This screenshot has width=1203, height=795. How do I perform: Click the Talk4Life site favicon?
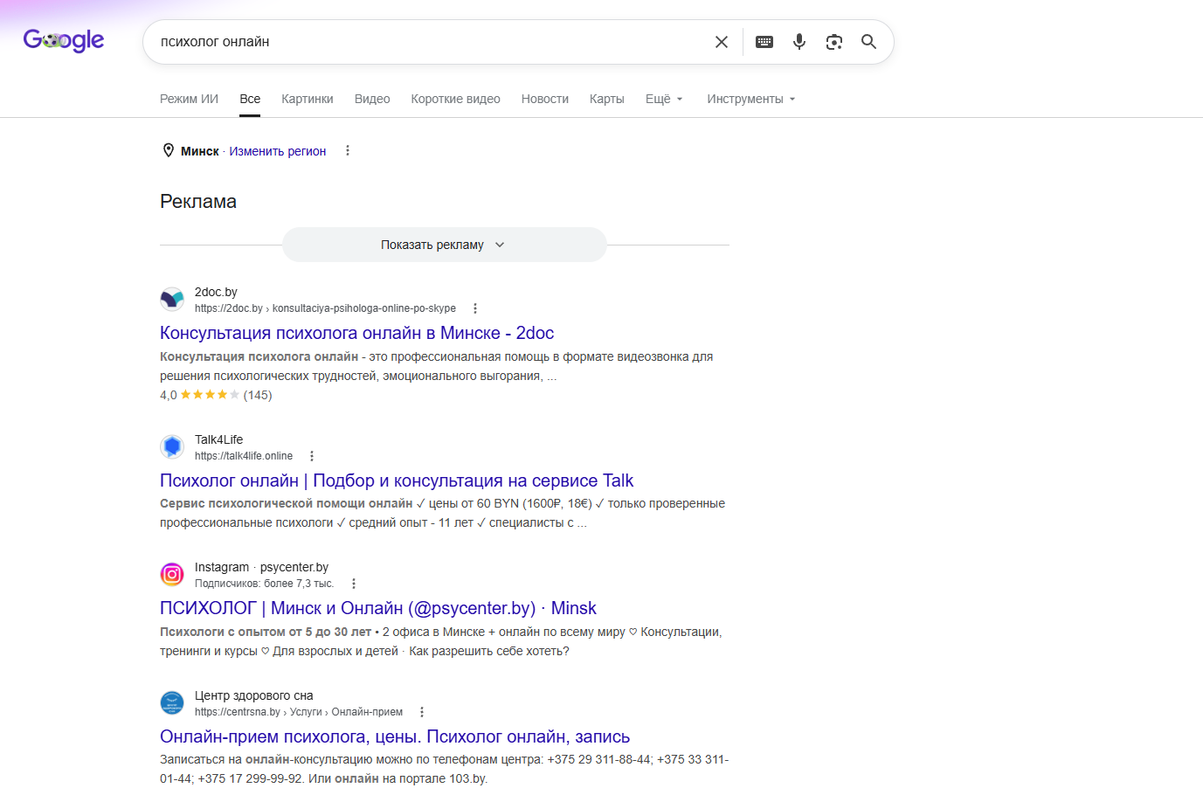coord(172,447)
